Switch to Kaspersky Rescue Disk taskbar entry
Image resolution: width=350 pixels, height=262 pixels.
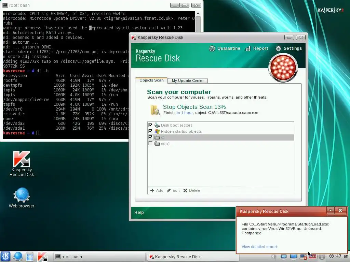(x=193, y=257)
